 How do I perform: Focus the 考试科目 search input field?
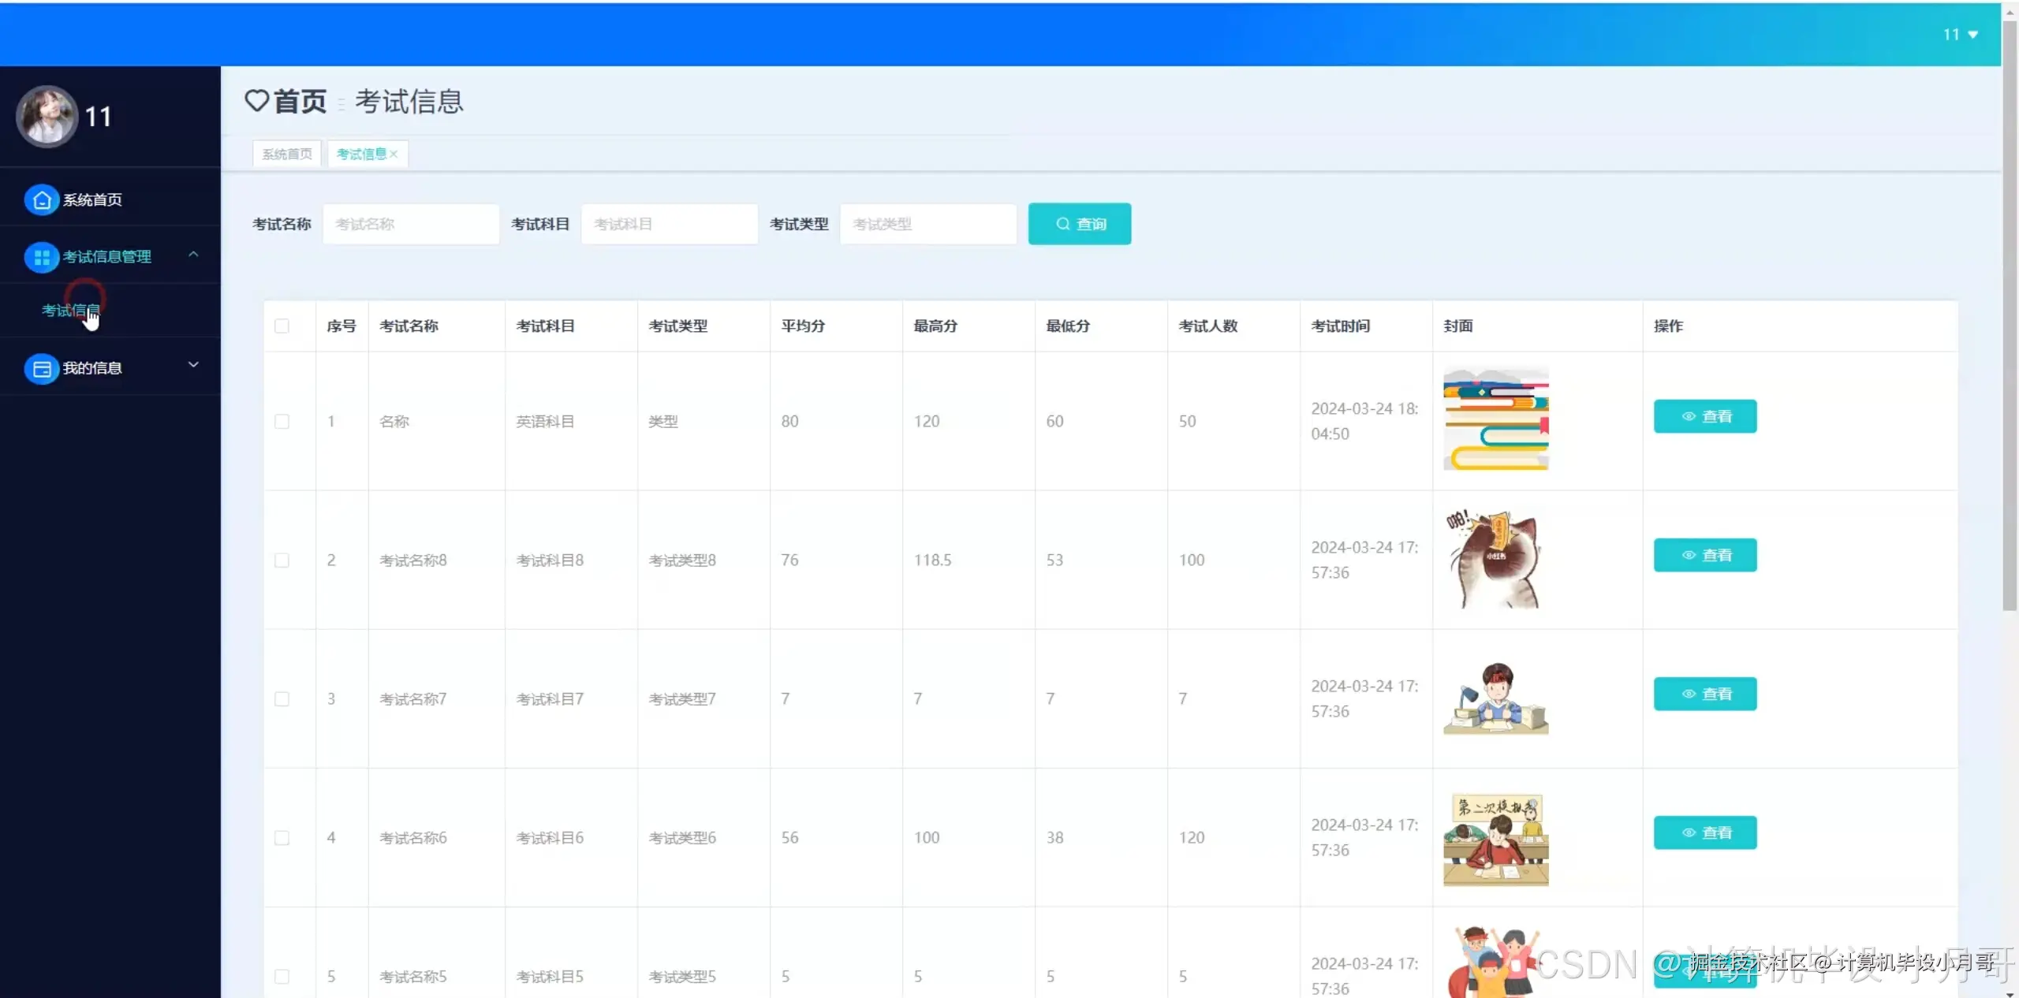[x=669, y=224]
